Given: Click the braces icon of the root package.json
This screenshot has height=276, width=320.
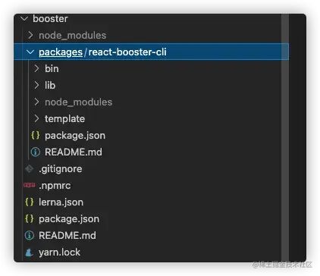Looking at the screenshot, I should coord(30,218).
